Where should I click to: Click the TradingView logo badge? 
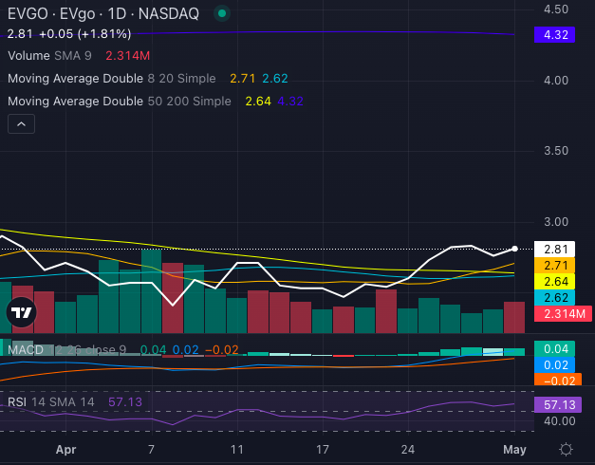tap(21, 312)
